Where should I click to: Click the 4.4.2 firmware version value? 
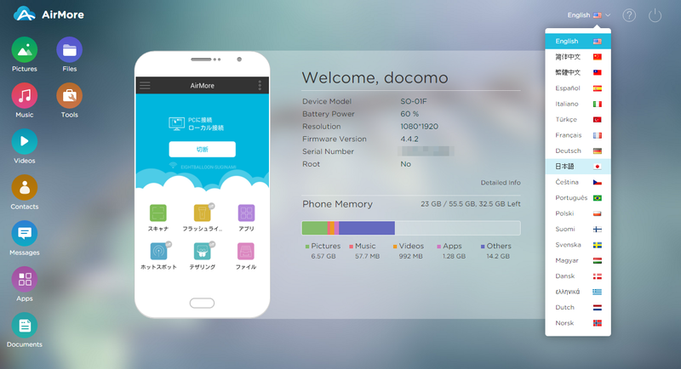[x=409, y=139]
